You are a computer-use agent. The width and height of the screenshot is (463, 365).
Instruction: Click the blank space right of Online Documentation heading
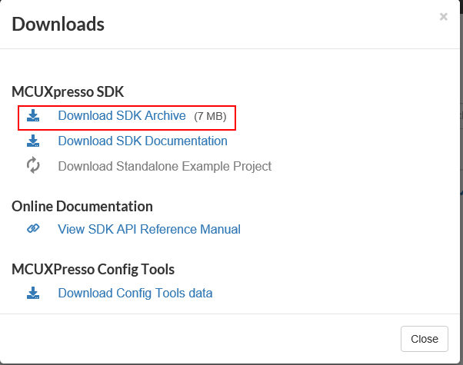308,207
